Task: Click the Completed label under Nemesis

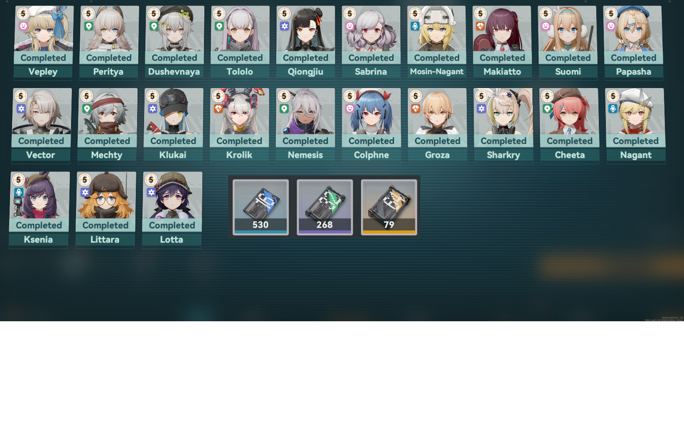Action: click(305, 141)
